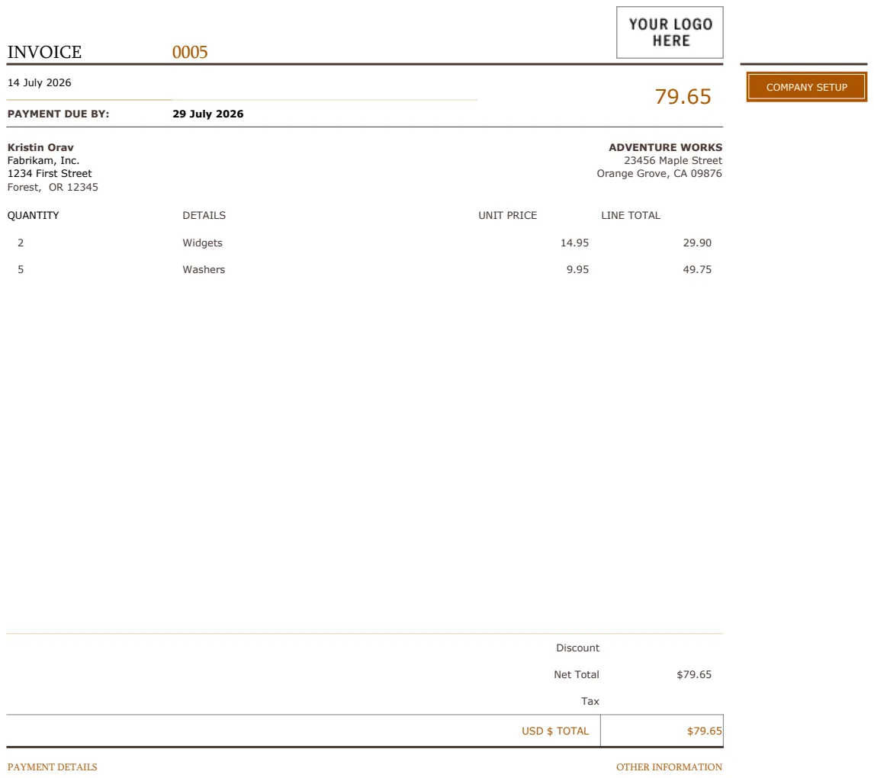
Task: Select the boxed total $79.65
Action: click(x=705, y=731)
